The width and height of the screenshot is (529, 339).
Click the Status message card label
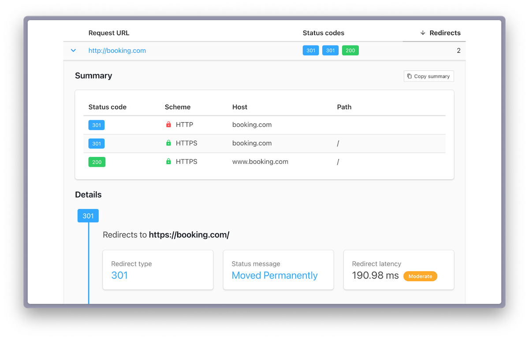click(256, 264)
